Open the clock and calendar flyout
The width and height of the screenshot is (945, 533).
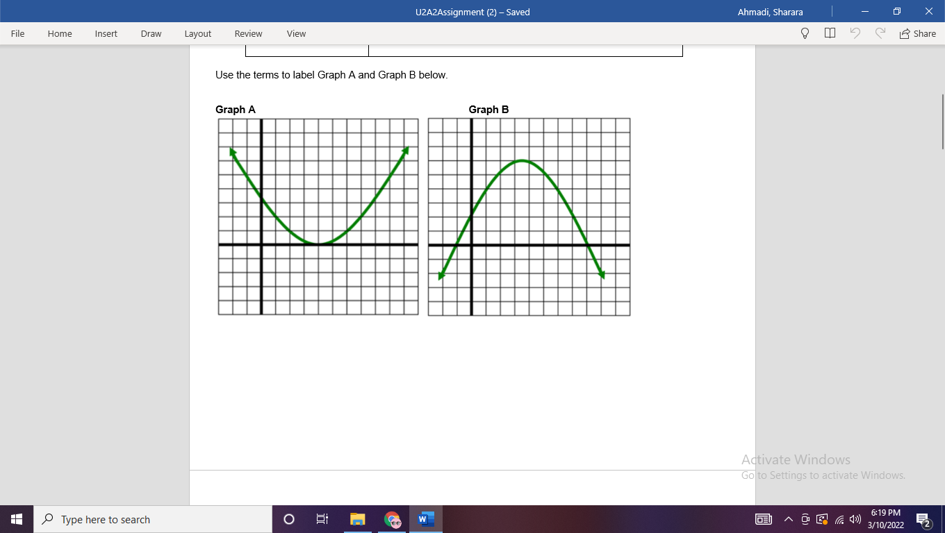(885, 519)
